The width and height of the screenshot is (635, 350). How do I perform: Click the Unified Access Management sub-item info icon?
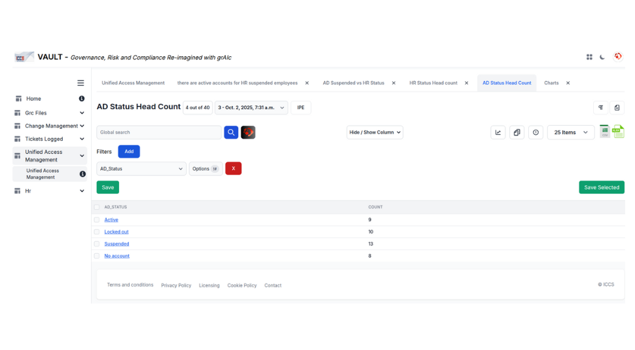click(x=82, y=174)
